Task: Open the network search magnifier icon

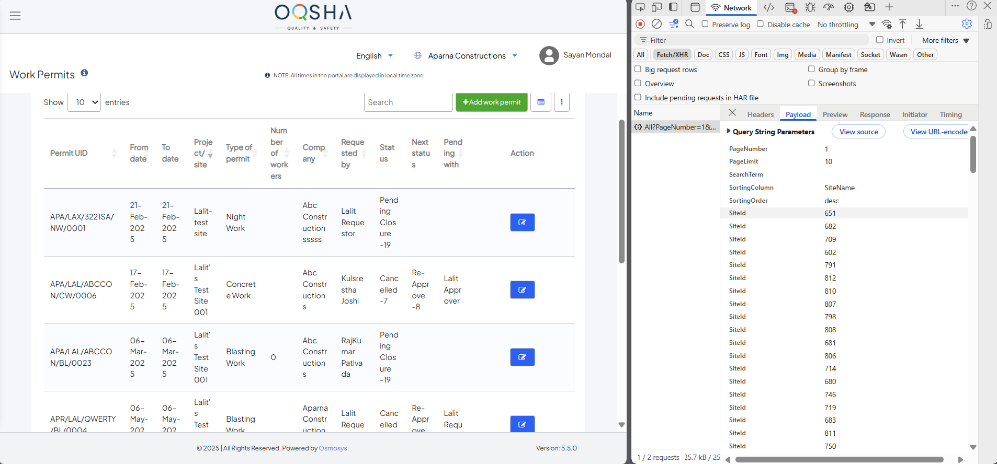Action: pyautogui.click(x=689, y=24)
